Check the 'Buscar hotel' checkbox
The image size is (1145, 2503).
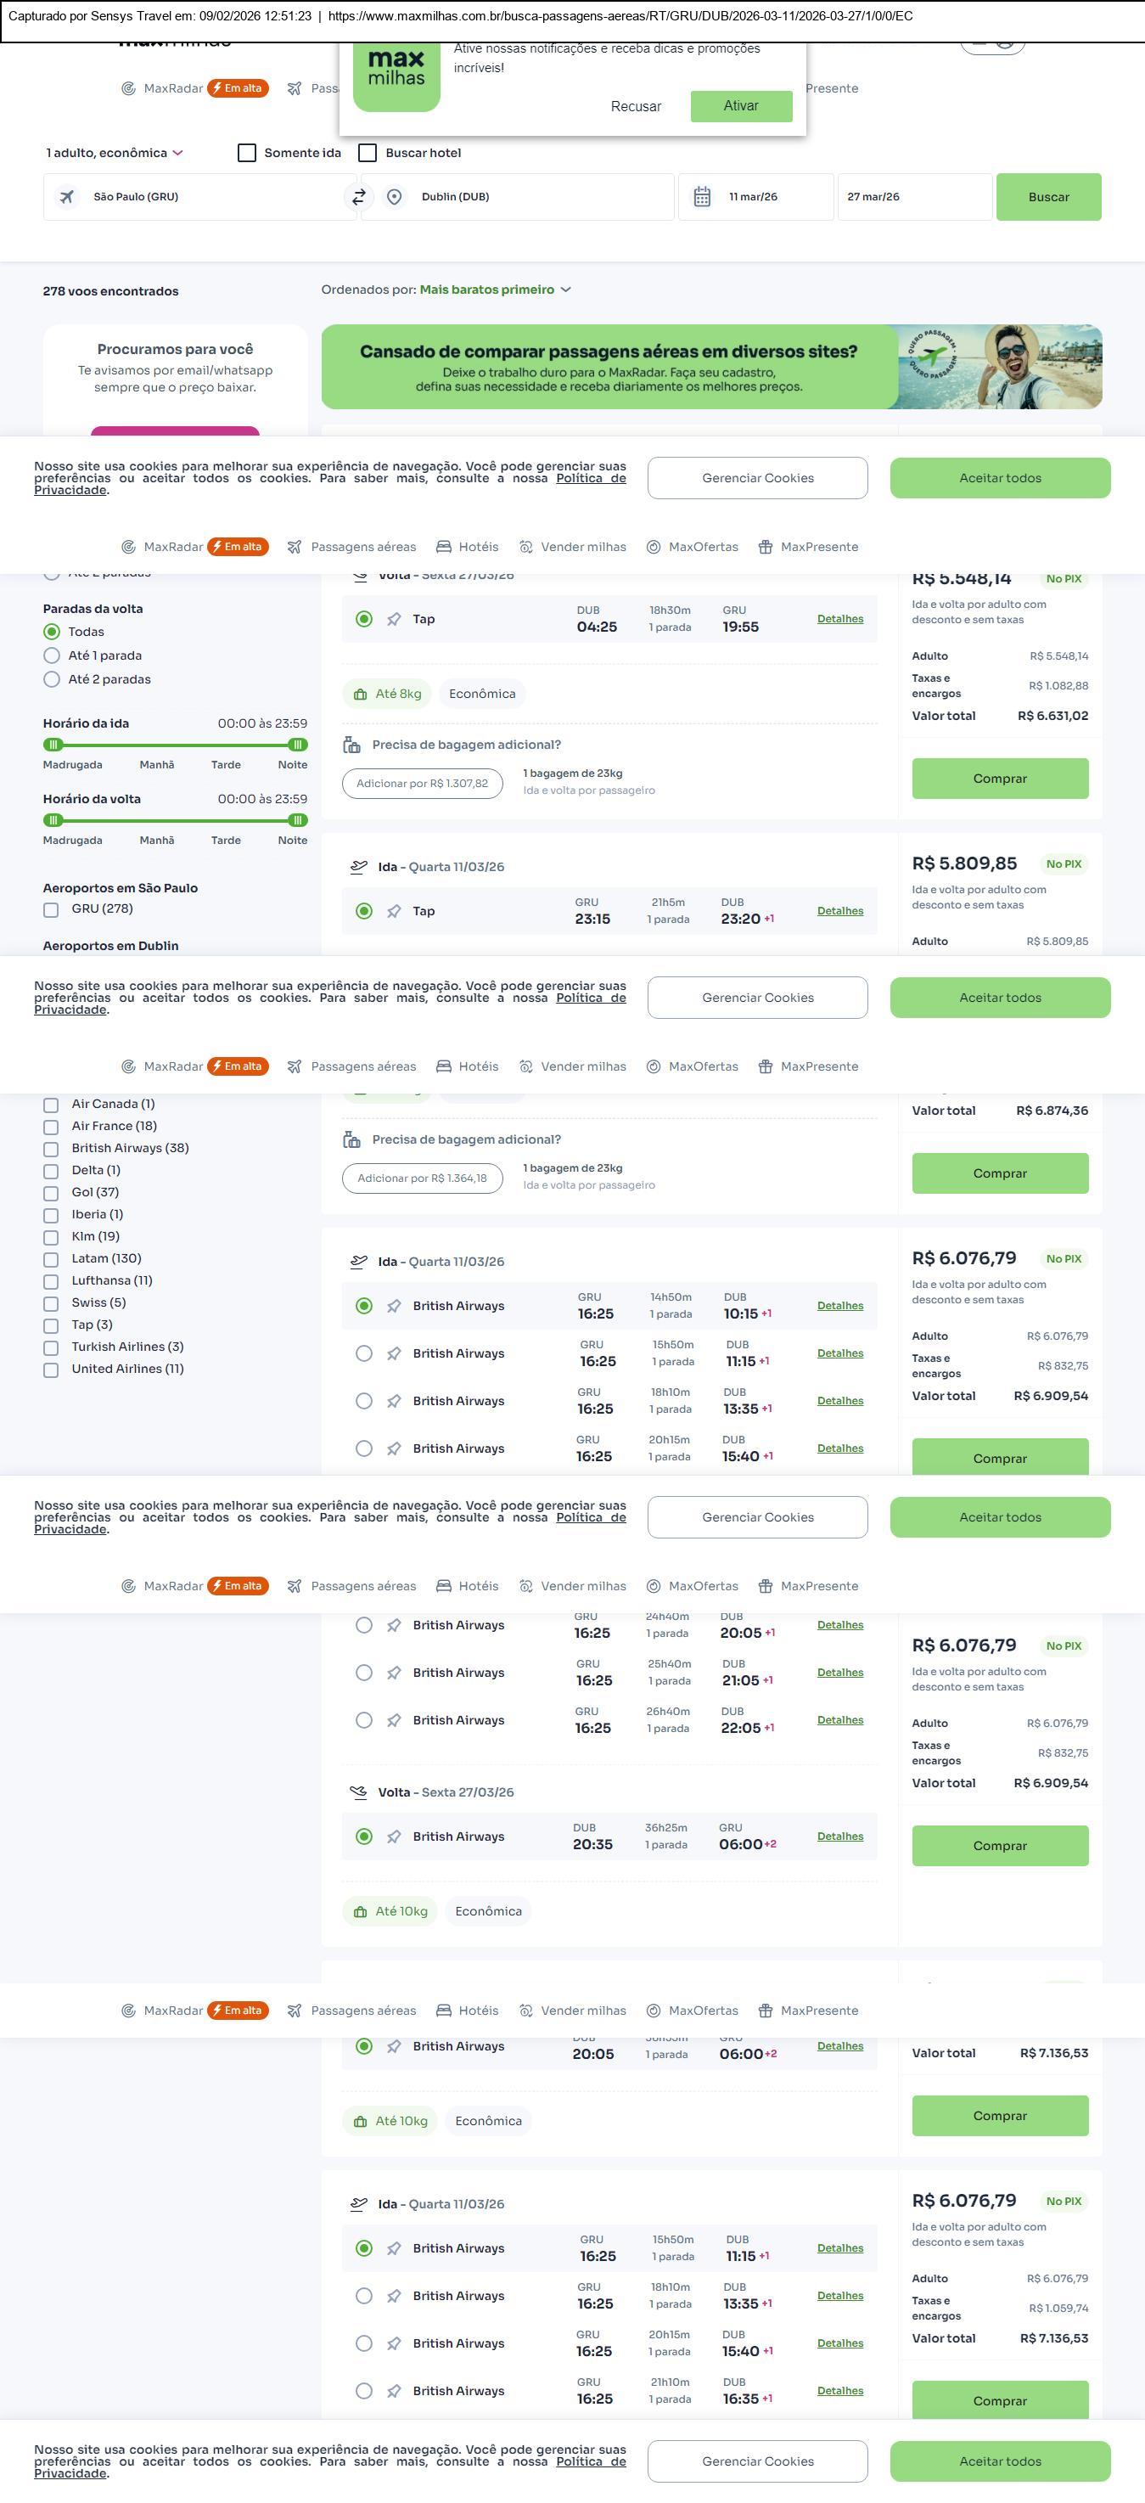coord(368,154)
